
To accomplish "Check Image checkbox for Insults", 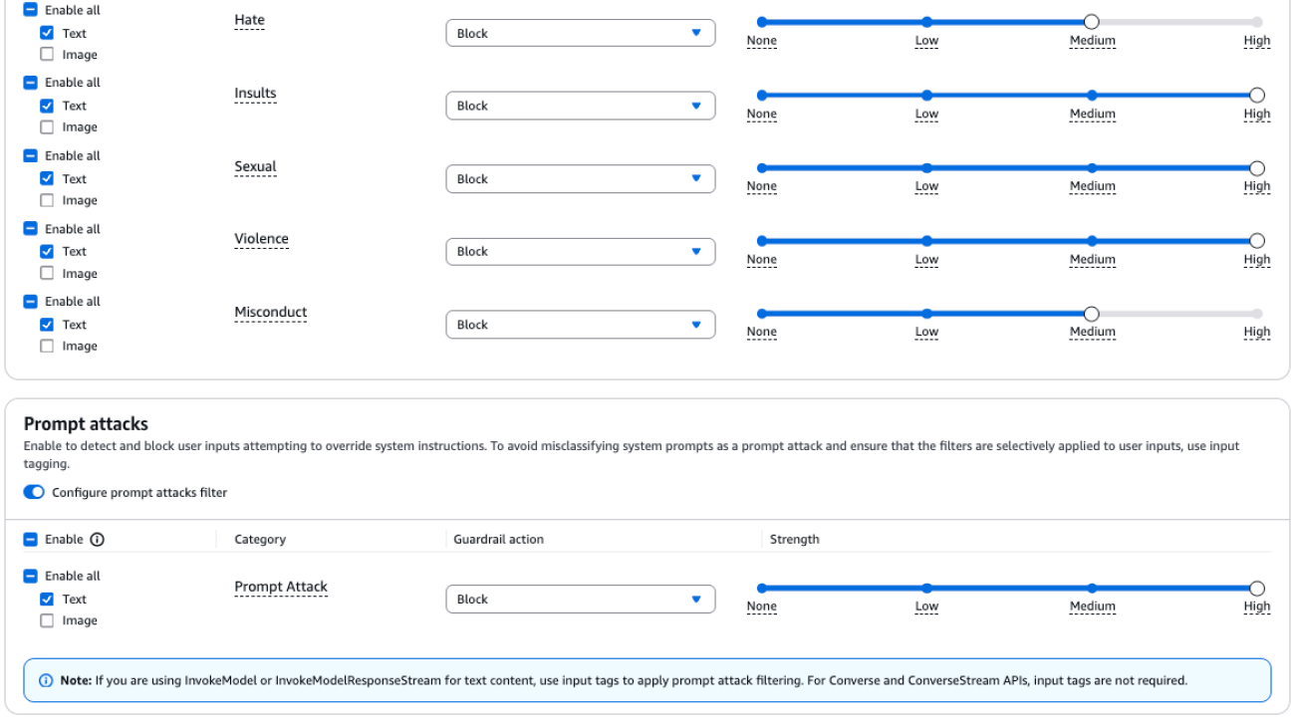I will (x=47, y=127).
